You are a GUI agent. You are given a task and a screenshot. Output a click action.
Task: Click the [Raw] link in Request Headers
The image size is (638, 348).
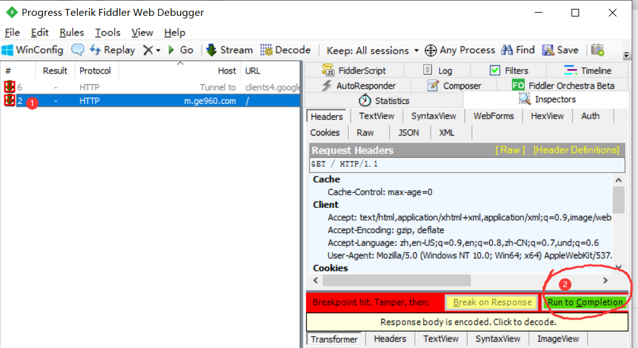(x=510, y=150)
